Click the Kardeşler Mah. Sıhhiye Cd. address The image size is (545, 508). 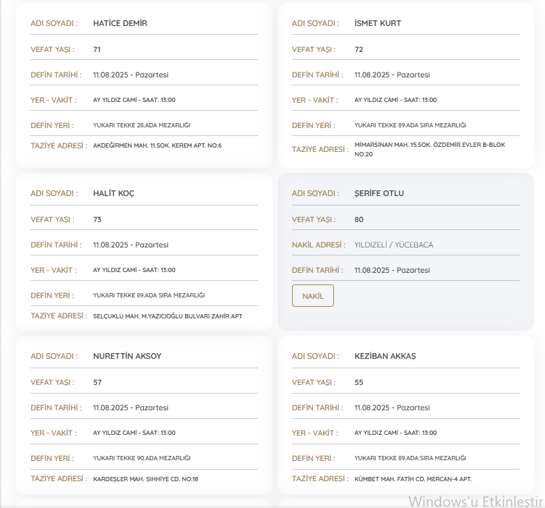pyautogui.click(x=145, y=479)
